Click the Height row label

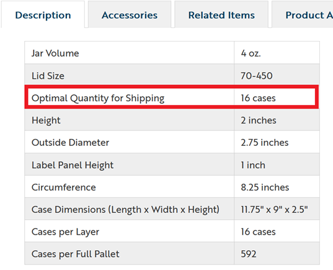pyautogui.click(x=46, y=120)
